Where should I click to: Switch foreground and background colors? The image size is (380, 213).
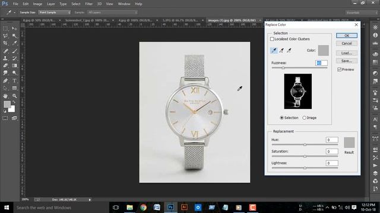point(14,102)
